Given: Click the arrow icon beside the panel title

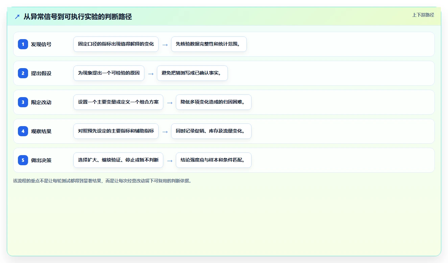Looking at the screenshot, I should 17,17.
